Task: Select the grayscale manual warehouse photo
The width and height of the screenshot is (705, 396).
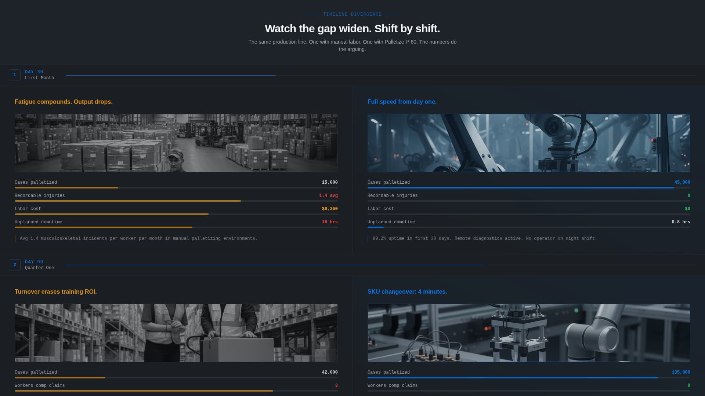Action: click(x=176, y=143)
